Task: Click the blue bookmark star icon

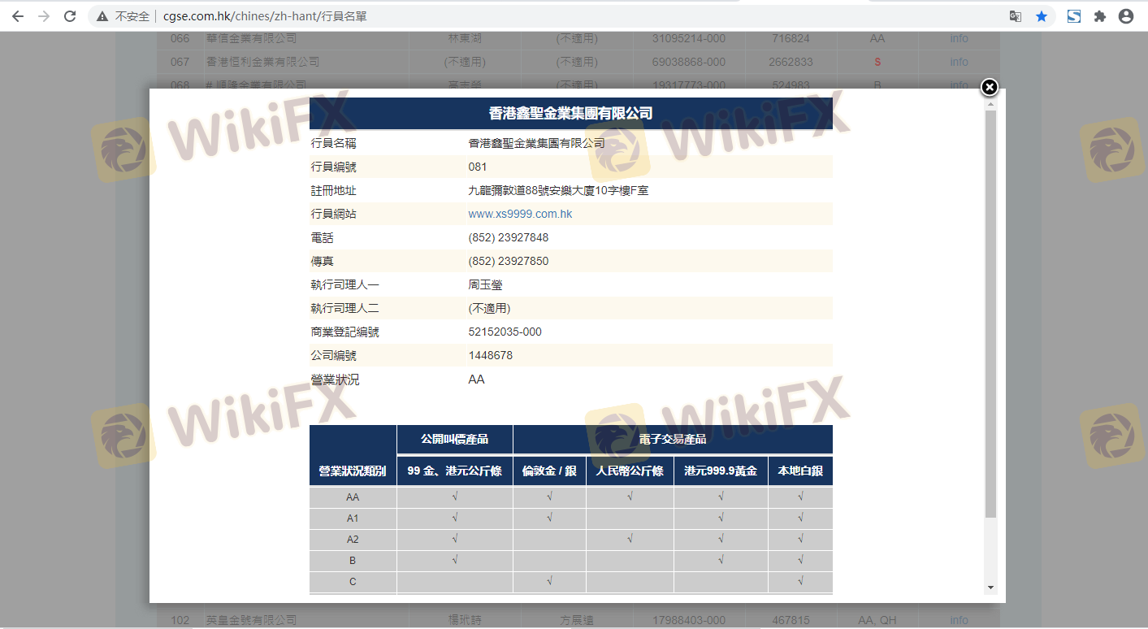Action: click(1041, 16)
